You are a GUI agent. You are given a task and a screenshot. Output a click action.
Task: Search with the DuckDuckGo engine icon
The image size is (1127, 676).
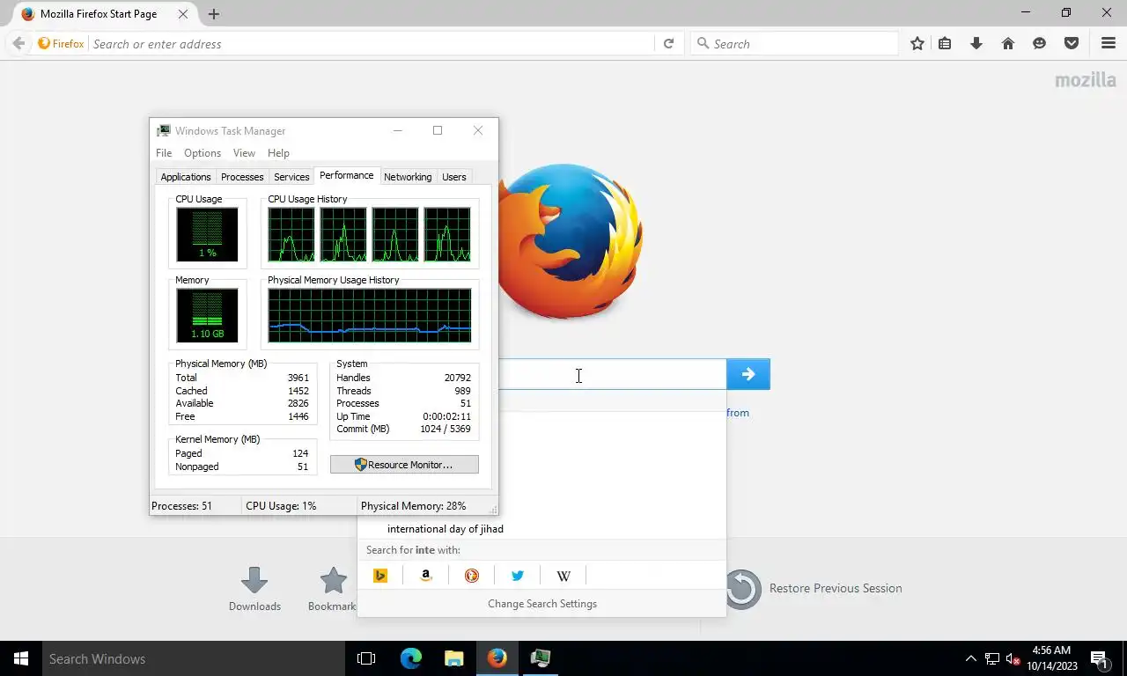point(472,576)
